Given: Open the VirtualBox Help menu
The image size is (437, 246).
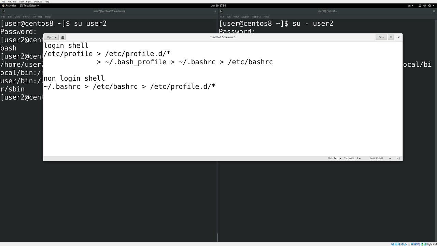Looking at the screenshot, I should point(47,2).
